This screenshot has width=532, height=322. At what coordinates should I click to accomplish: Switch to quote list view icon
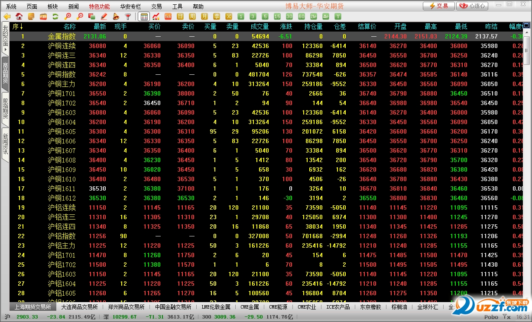144,17
